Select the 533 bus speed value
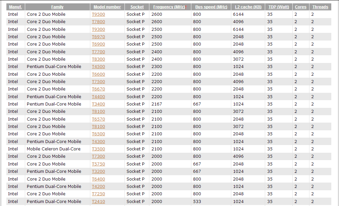 pyautogui.click(x=197, y=201)
